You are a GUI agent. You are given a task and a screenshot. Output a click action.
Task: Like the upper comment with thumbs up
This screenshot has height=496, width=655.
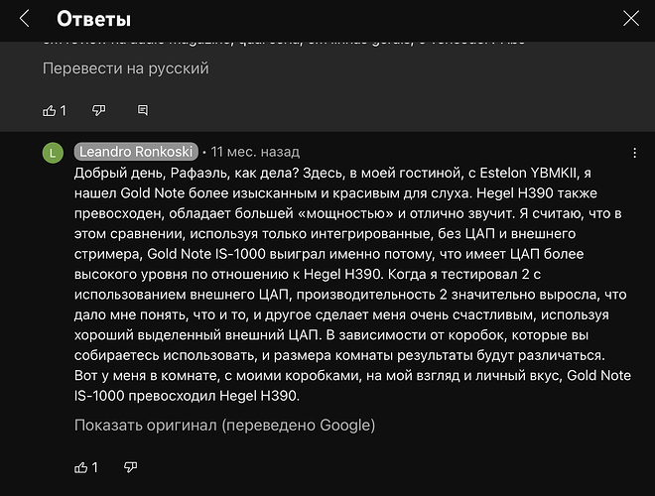pos(50,110)
